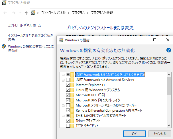
Task: Select Microsoft PDF 印刷 row text
Action: (90, 95)
